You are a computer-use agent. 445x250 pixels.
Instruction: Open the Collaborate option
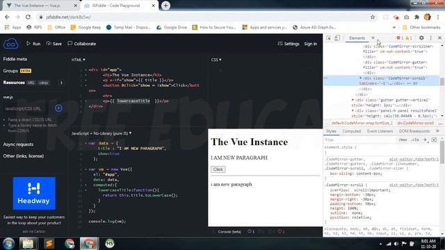(x=82, y=44)
